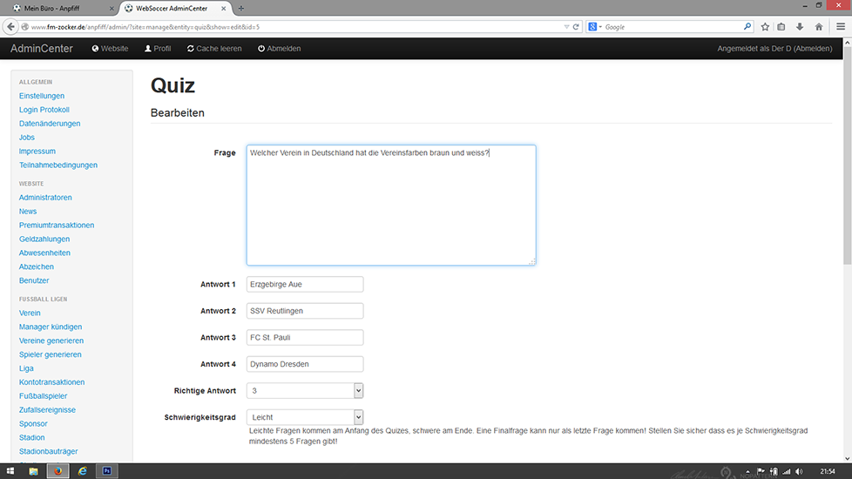The width and height of the screenshot is (852, 479).
Task: Open the Cache leeren menu item
Action: point(214,49)
